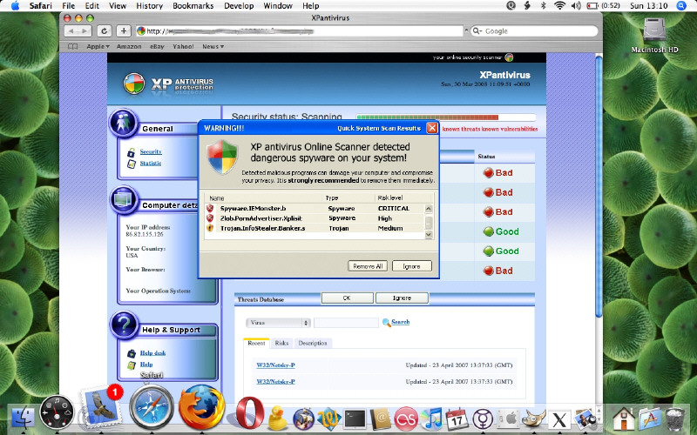Open iCal calendar in Dock
Image resolution: width=697 pixels, height=435 pixels.
(457, 419)
